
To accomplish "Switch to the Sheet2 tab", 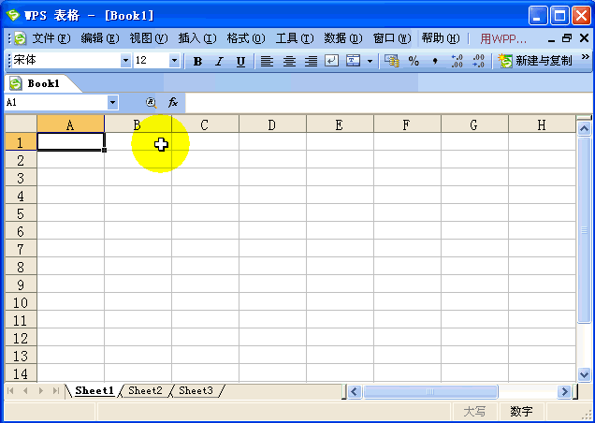I will point(145,390).
